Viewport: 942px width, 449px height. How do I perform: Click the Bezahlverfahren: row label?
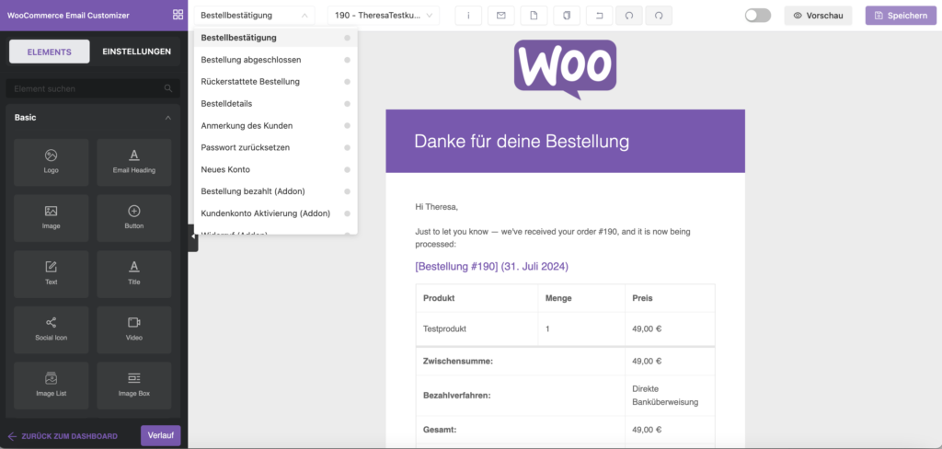click(456, 396)
